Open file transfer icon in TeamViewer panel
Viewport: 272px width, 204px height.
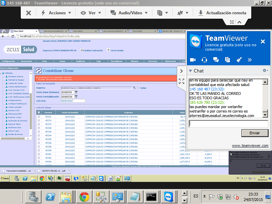[227, 60]
